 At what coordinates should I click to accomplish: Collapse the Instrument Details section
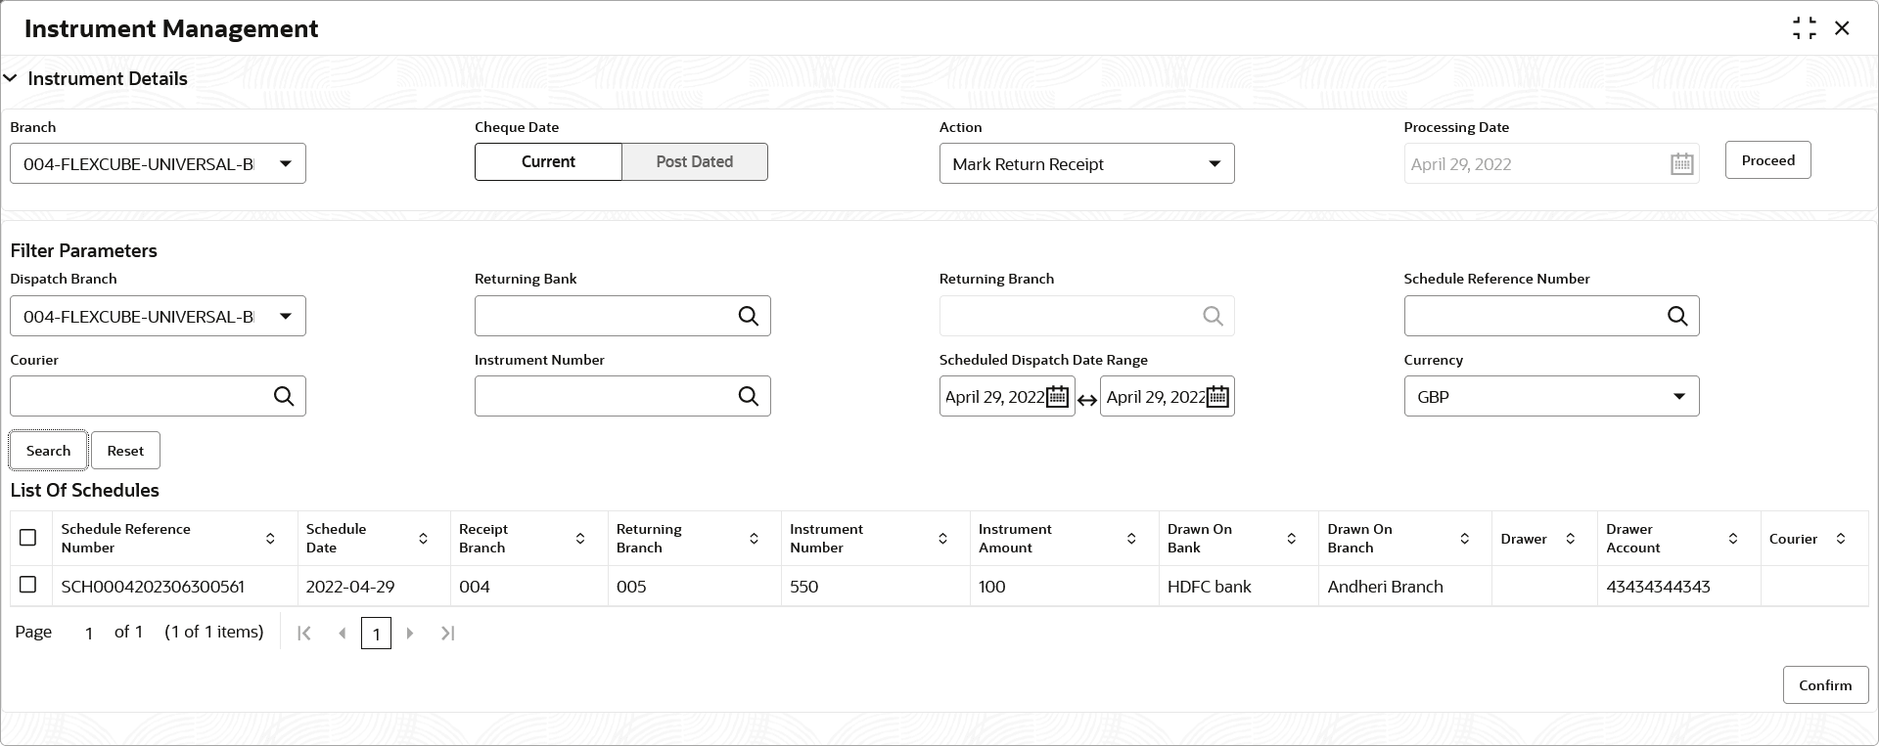point(11,78)
